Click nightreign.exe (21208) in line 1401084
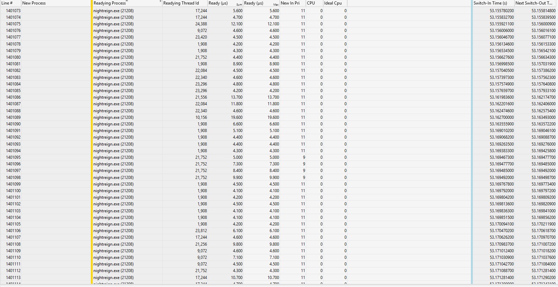 114,84
